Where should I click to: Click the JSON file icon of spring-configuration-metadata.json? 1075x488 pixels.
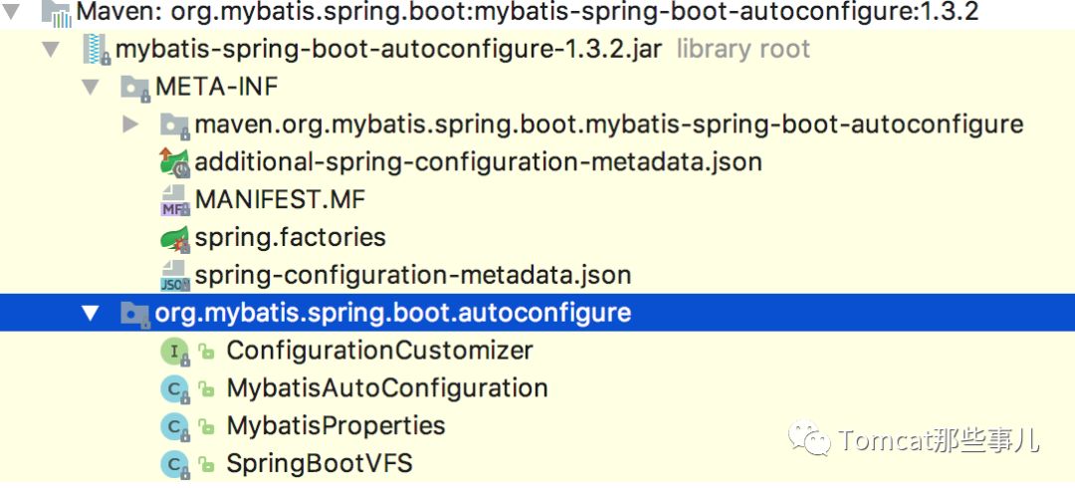point(175,276)
